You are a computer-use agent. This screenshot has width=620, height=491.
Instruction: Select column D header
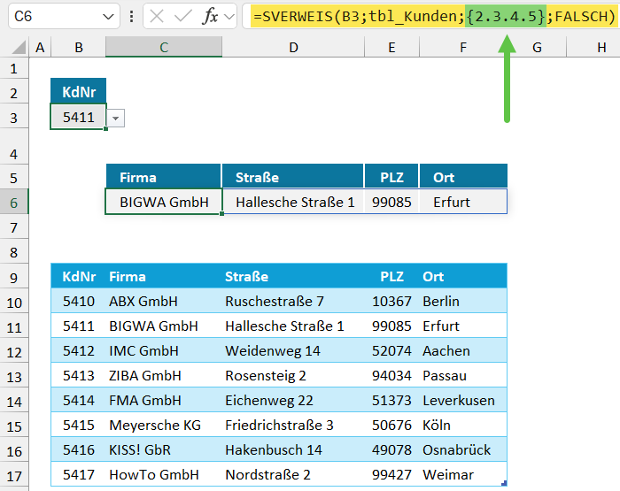coord(293,48)
